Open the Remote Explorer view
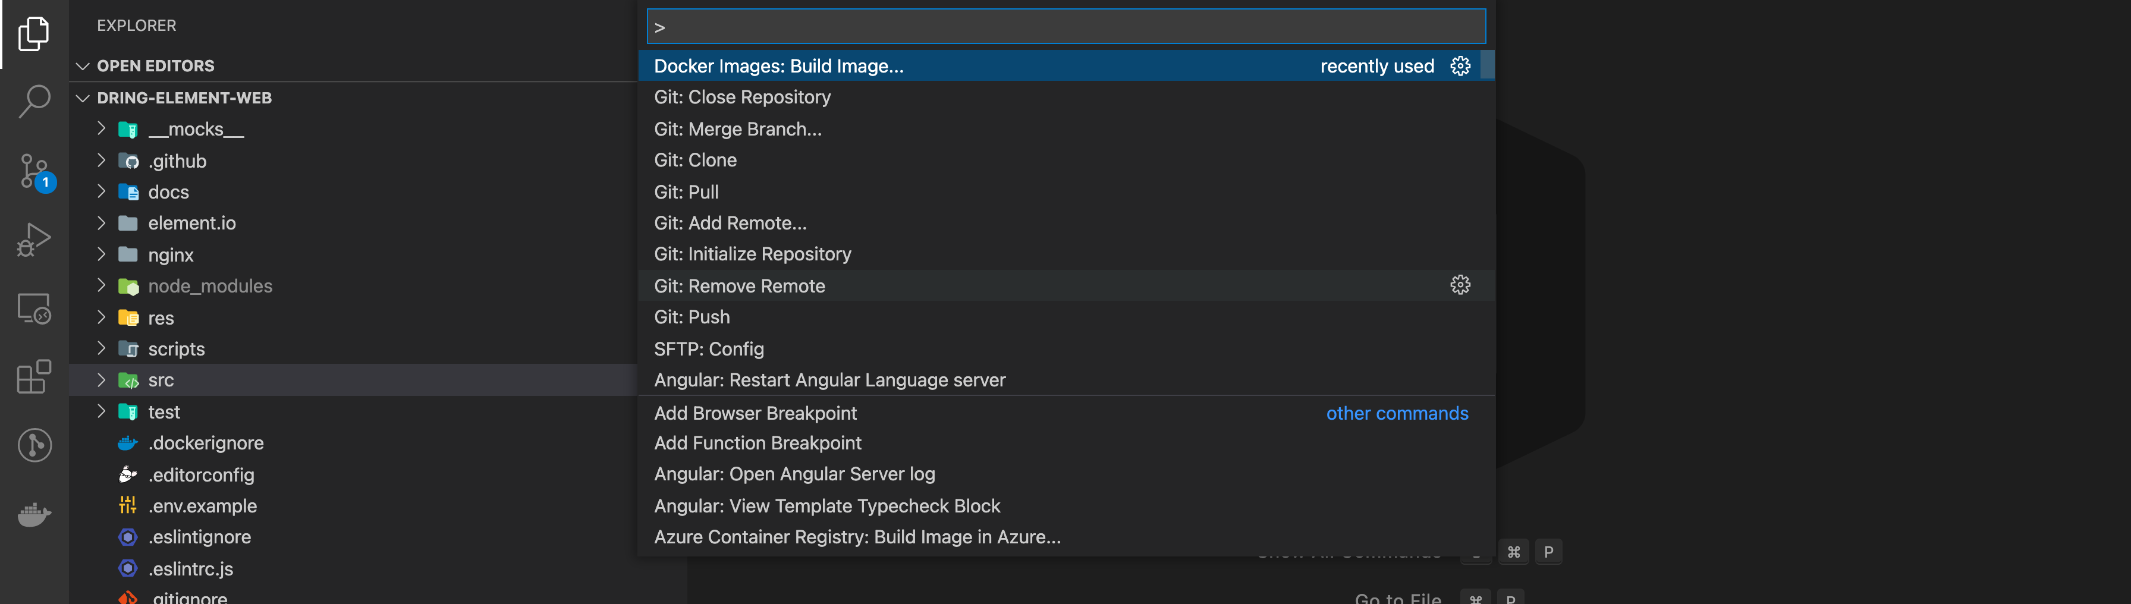2131x604 pixels. click(33, 308)
